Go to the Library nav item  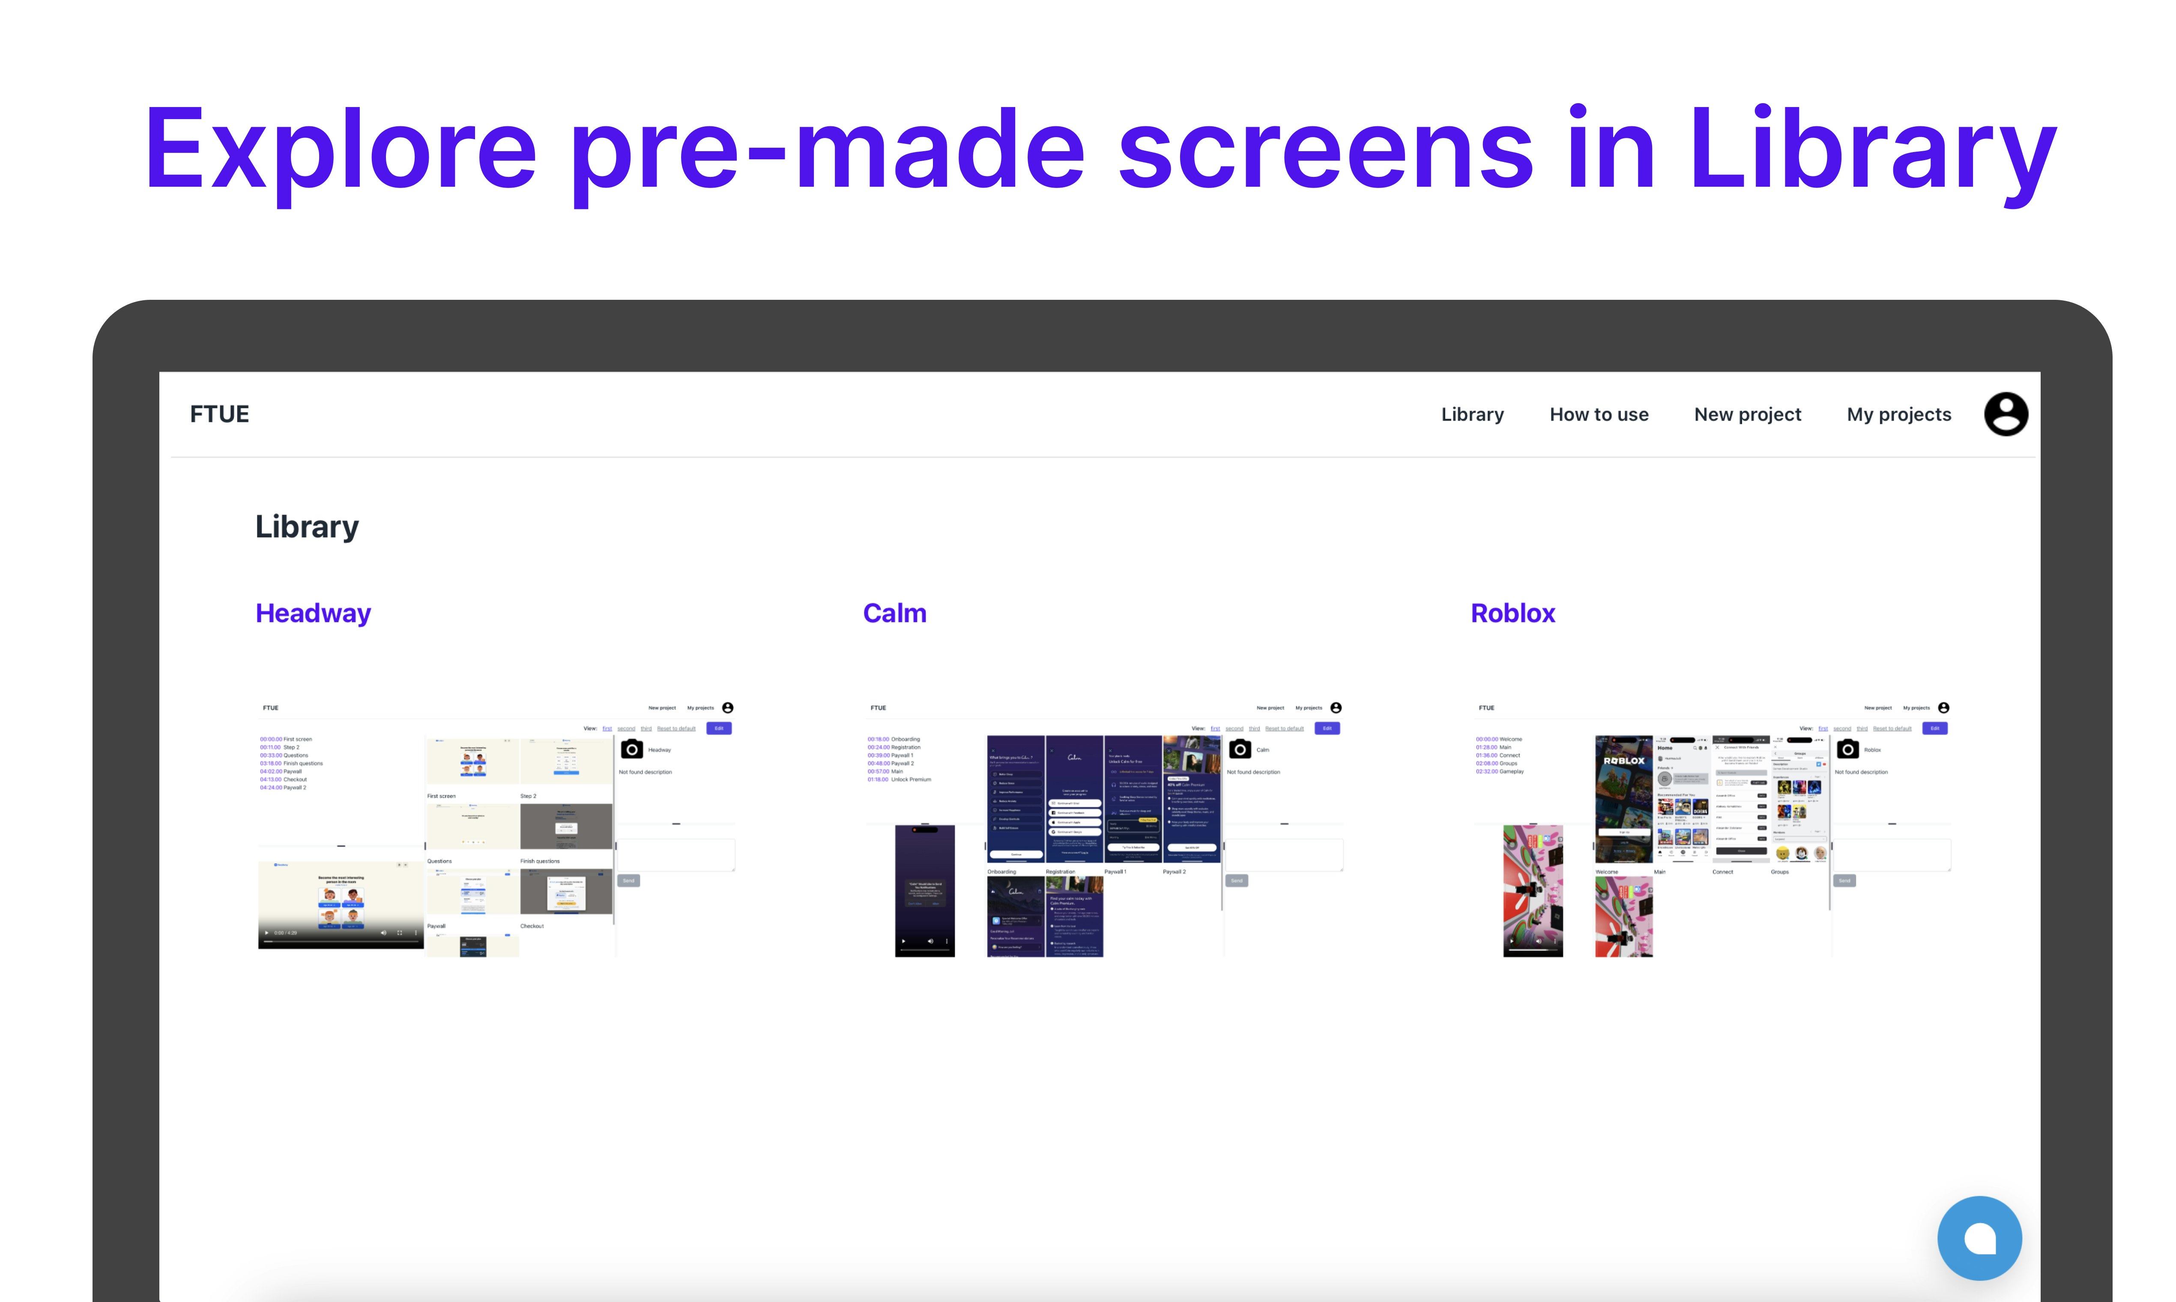pos(1472,414)
